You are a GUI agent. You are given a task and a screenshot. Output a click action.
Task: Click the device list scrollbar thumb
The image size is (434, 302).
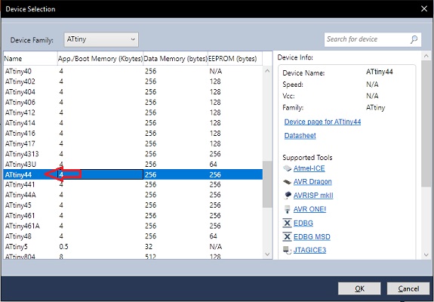[267, 184]
